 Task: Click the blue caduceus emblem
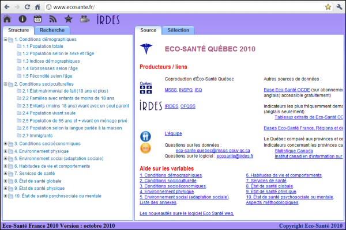(x=146, y=48)
